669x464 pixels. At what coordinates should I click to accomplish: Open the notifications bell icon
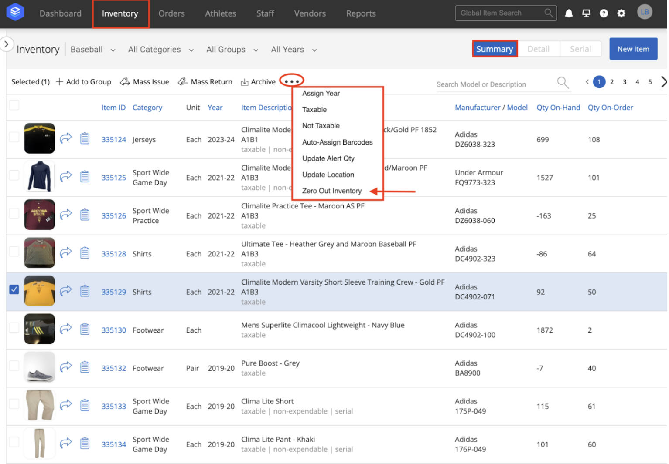tap(569, 13)
